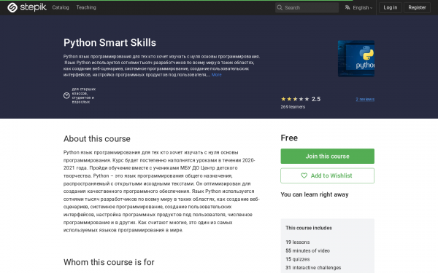Open the Teaching menu item

[86, 7]
